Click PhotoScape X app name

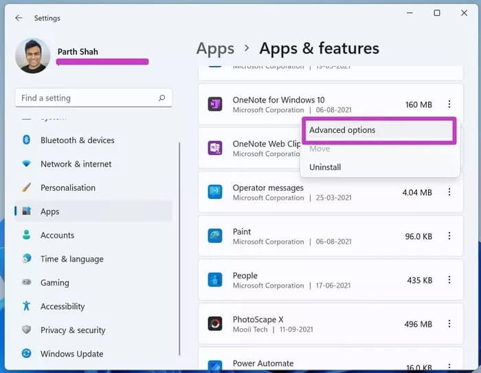[x=258, y=319]
